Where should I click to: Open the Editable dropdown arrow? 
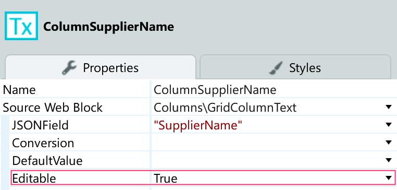pyautogui.click(x=389, y=178)
